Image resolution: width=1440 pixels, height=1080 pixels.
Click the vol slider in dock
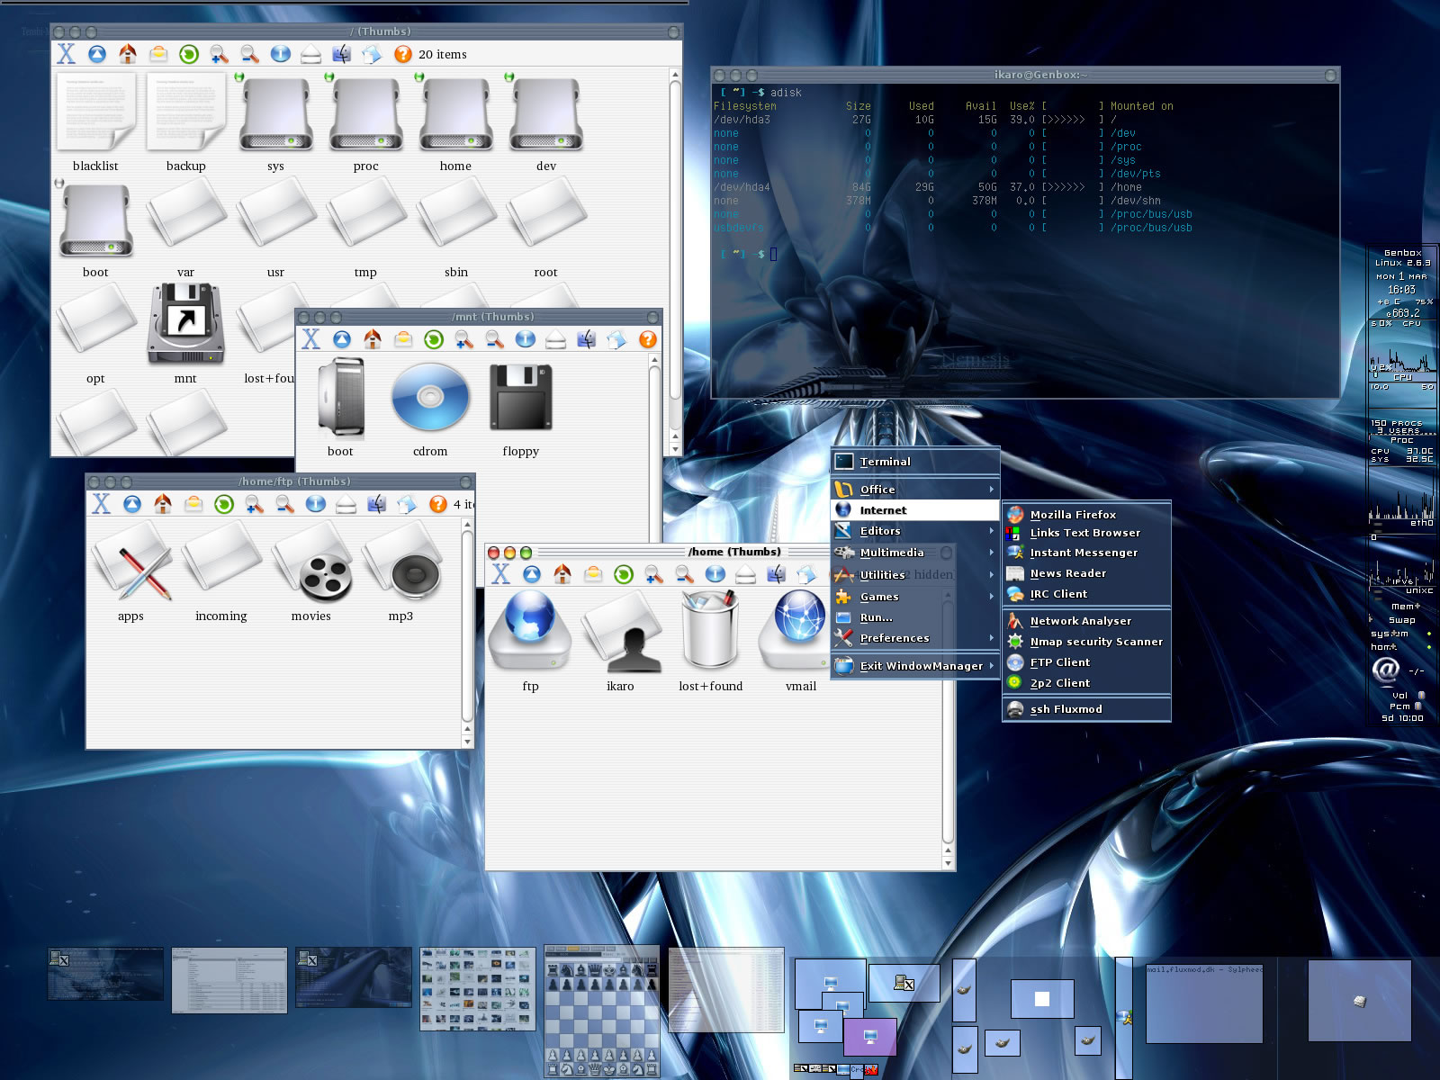pos(1421,695)
